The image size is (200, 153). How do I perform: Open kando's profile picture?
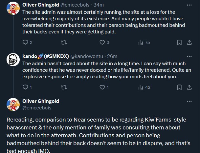point(13,60)
